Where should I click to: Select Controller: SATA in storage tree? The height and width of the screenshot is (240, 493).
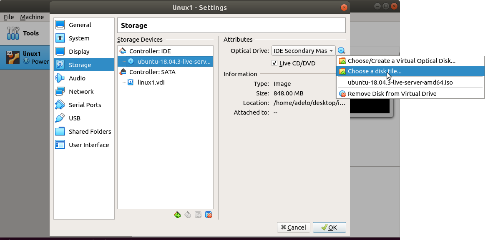coord(152,72)
